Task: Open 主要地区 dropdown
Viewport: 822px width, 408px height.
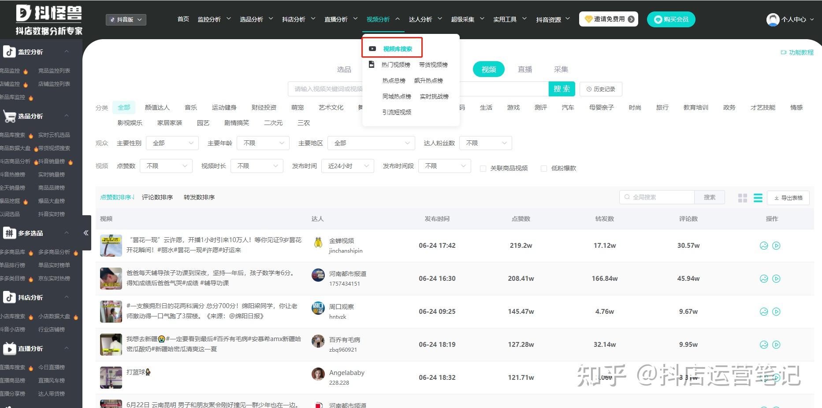Action: 371,143
